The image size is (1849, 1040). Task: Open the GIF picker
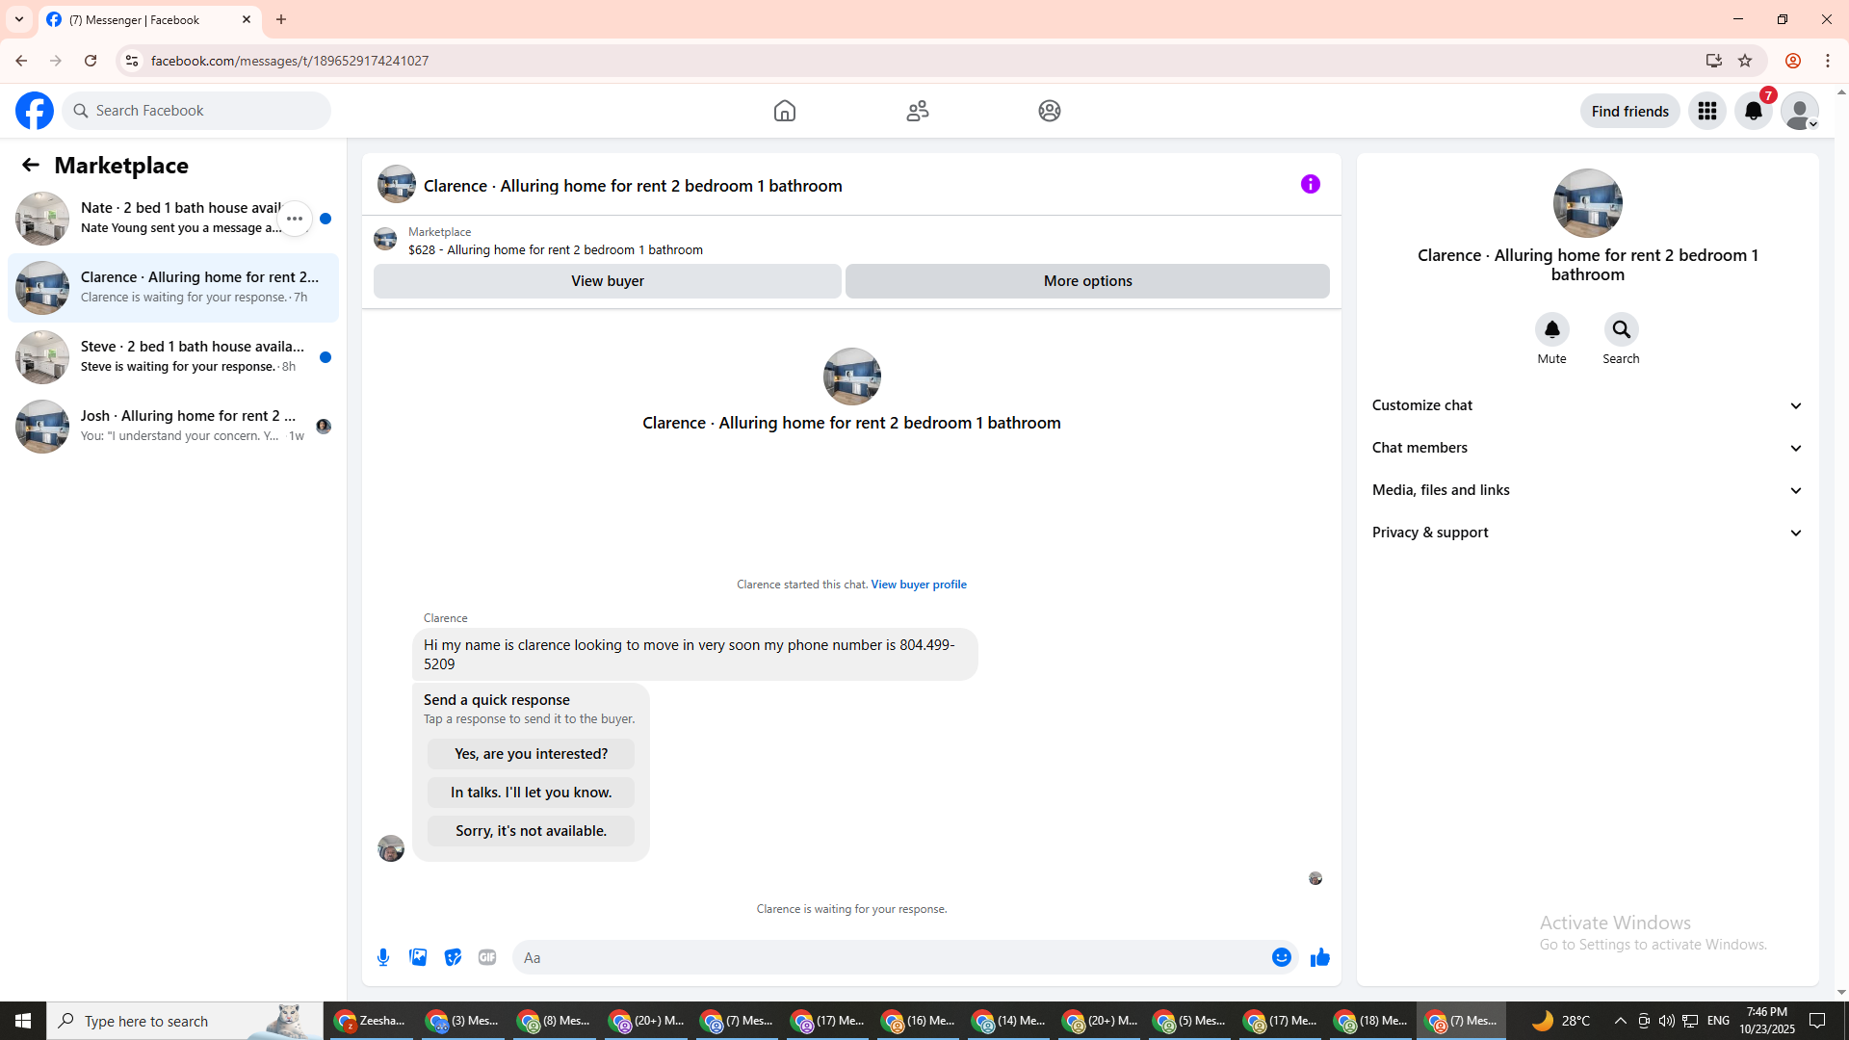(487, 957)
